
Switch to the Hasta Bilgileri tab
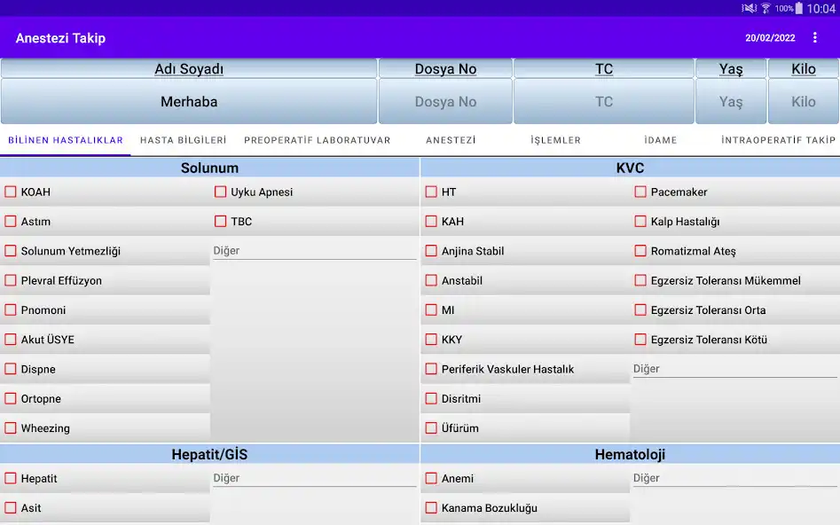184,140
